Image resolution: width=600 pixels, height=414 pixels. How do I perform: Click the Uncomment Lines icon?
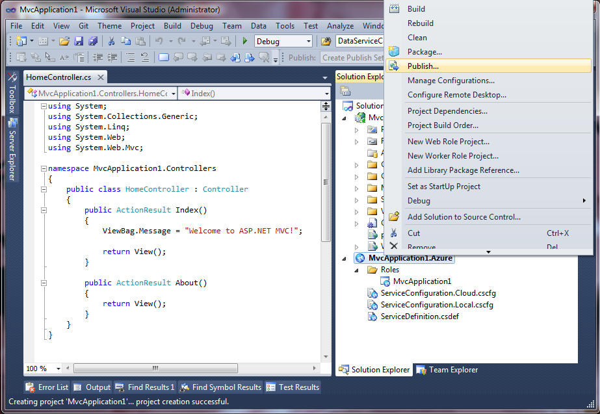(x=145, y=58)
